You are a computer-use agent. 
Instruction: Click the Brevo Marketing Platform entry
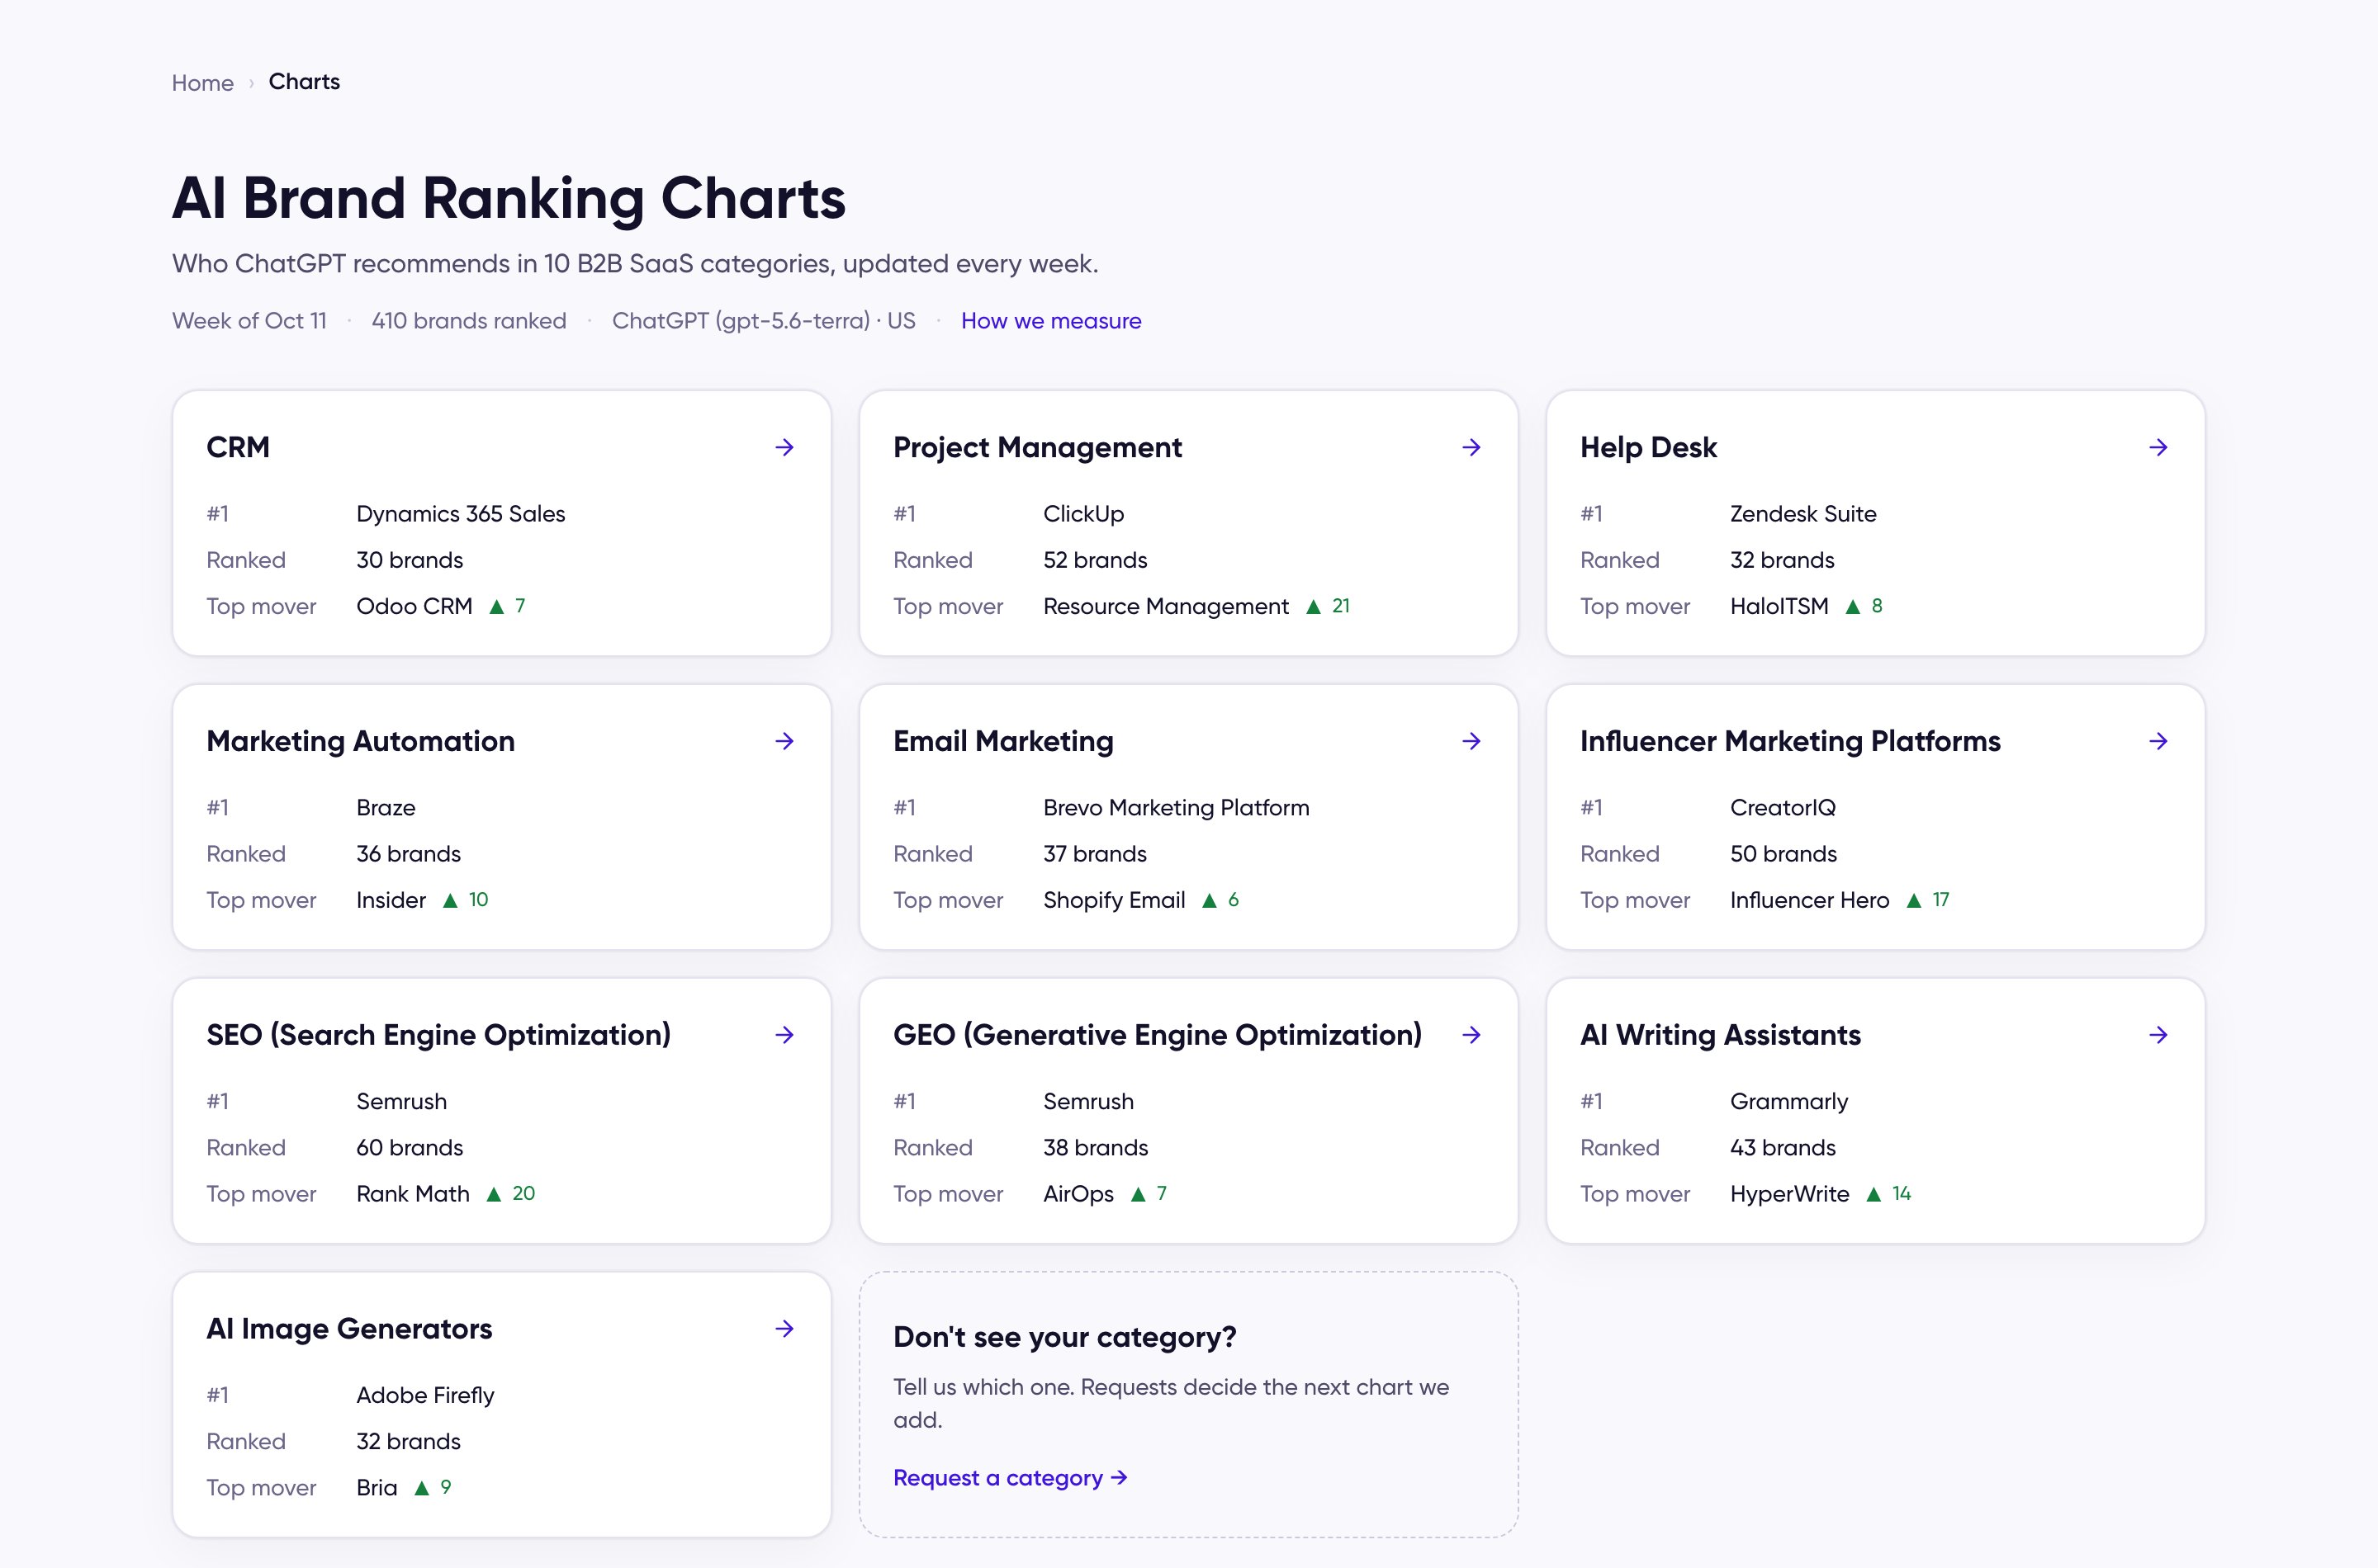tap(1176, 808)
